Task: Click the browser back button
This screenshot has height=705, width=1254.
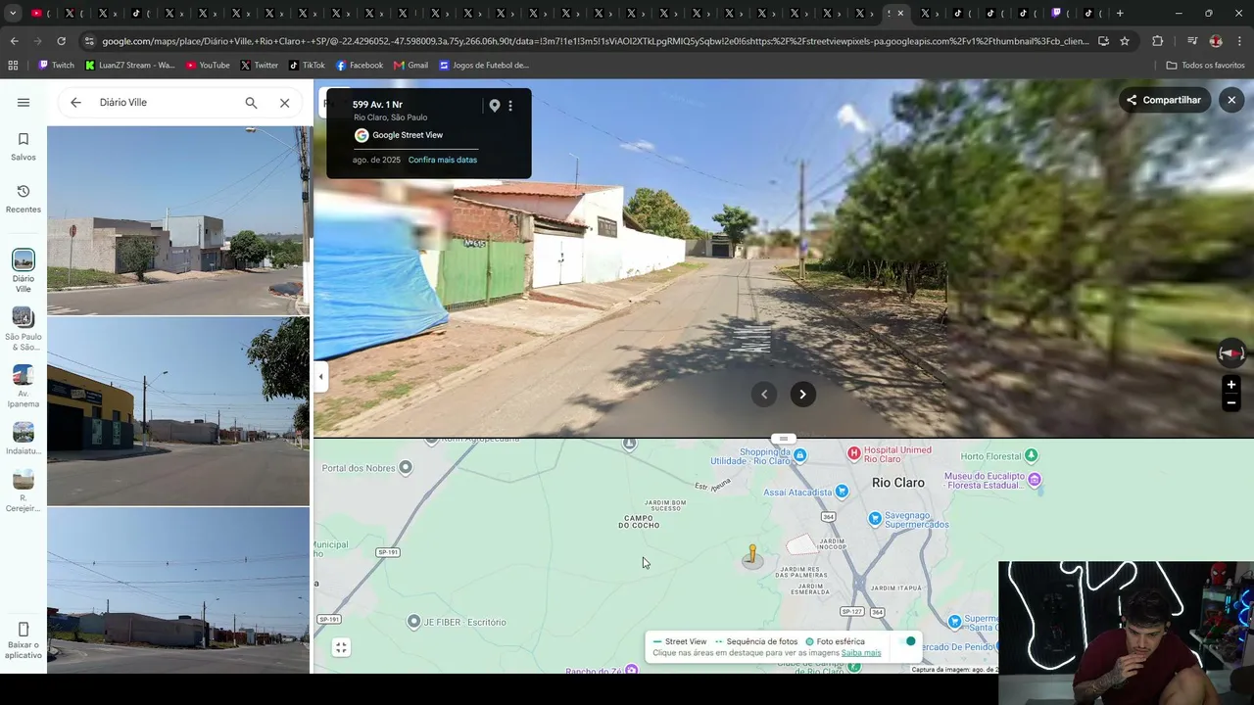Action: (x=14, y=41)
